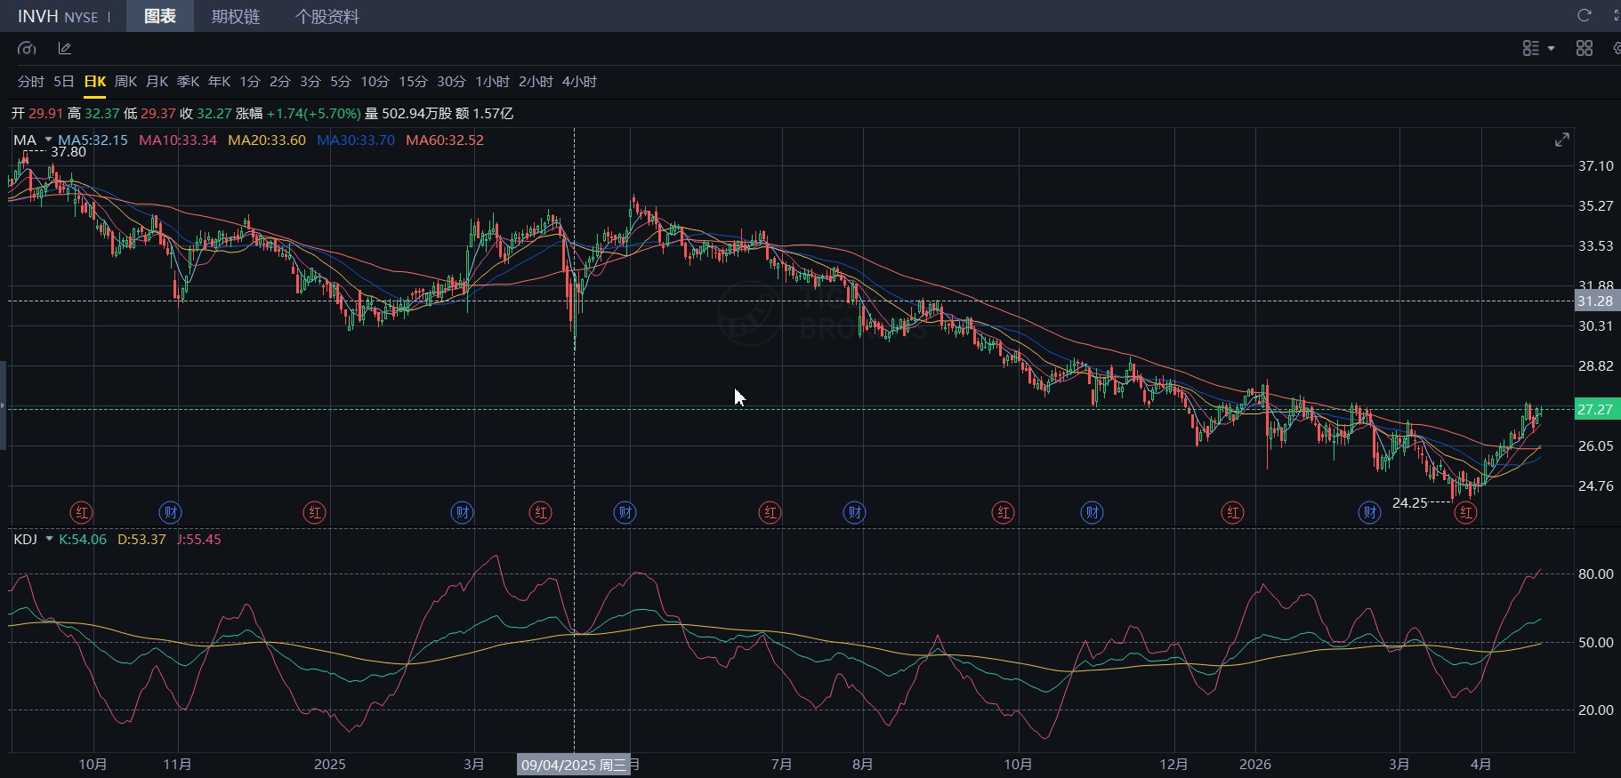Select the 周K weekly period
The height and width of the screenshot is (778, 1621).
[x=125, y=82]
